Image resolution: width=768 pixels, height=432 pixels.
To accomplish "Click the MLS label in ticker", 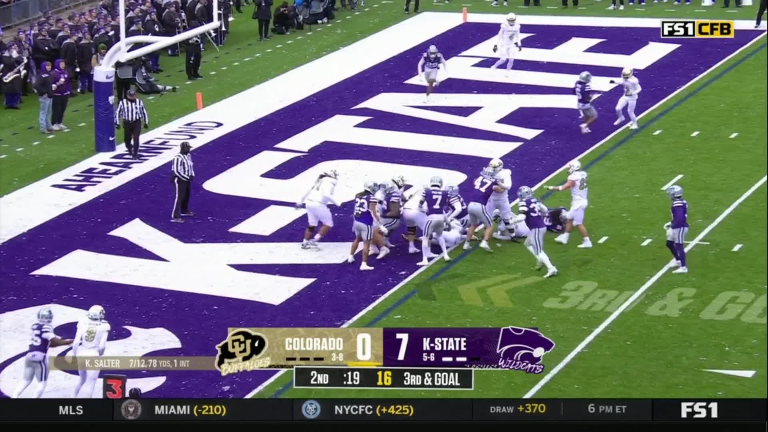I will point(71,410).
